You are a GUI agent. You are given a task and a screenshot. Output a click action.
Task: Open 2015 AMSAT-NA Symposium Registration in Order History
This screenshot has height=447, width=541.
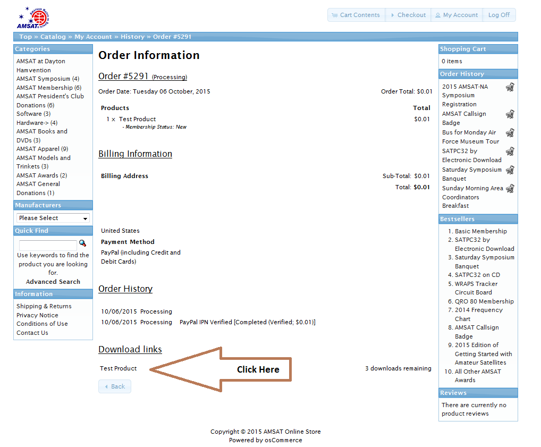pyautogui.click(x=465, y=95)
